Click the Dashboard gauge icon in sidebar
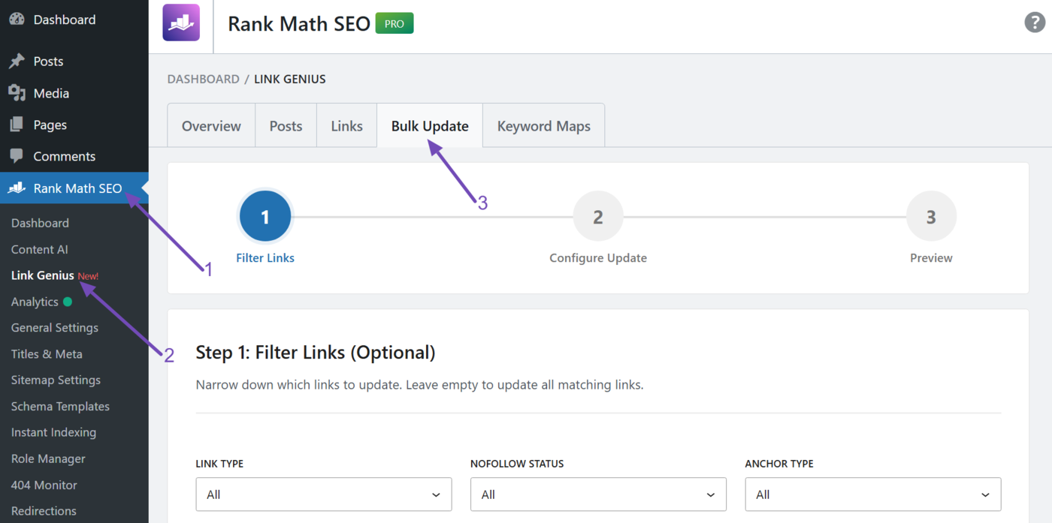1052x523 pixels. 17,20
